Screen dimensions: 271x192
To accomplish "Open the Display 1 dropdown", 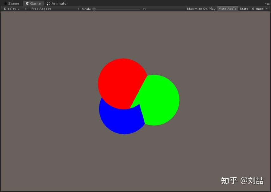I will click(15, 9).
